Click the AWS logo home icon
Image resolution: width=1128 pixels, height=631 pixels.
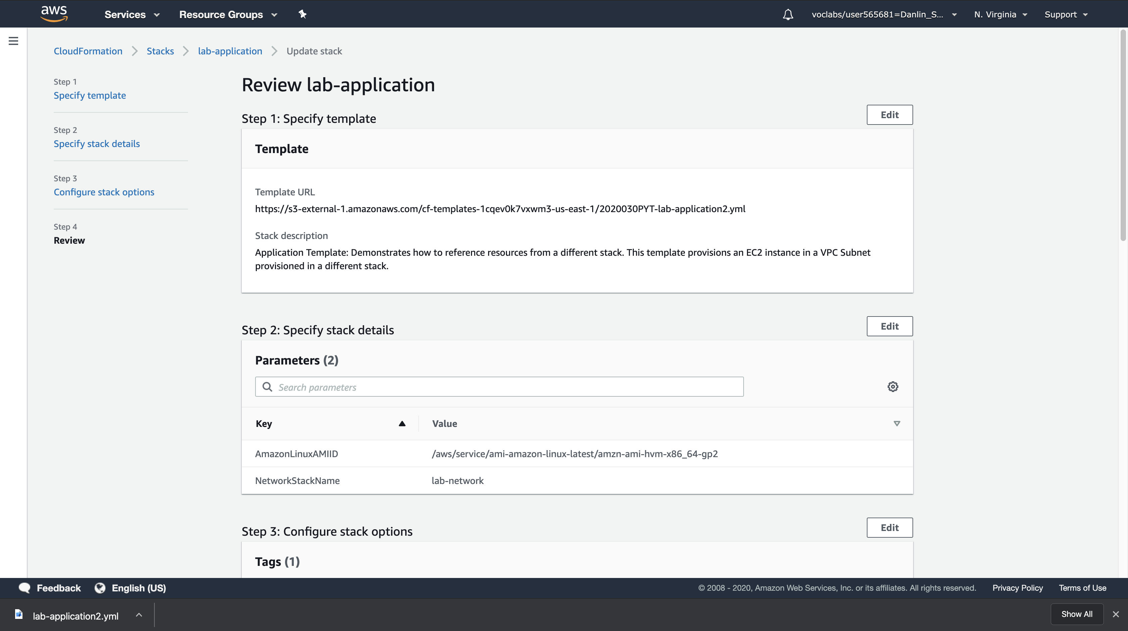click(54, 13)
